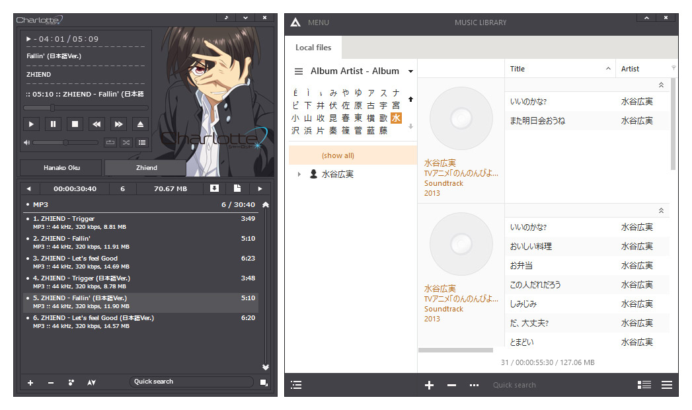Switch to the Zhiend playlist tab
The width and height of the screenshot is (692, 410).
[x=146, y=168]
